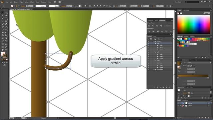Screen dimensions: 213x120
Task: Click Reverse Gradient icon in Gradient panel
Action: [179, 71]
